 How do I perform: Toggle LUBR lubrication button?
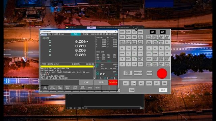(155, 54)
